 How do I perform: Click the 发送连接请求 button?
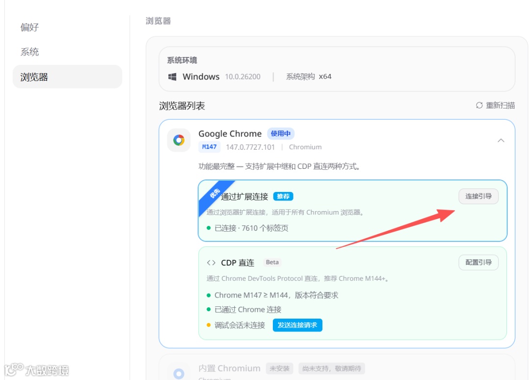297,325
